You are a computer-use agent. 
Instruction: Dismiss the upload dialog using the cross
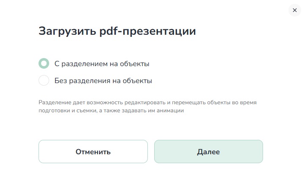[x=295, y=10]
